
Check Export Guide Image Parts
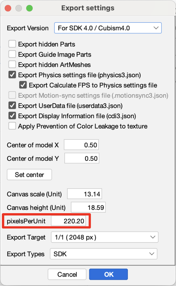[x=12, y=54]
